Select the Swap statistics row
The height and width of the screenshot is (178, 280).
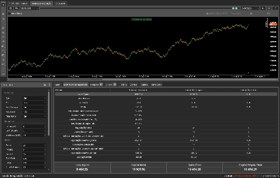[x=166, y=107]
